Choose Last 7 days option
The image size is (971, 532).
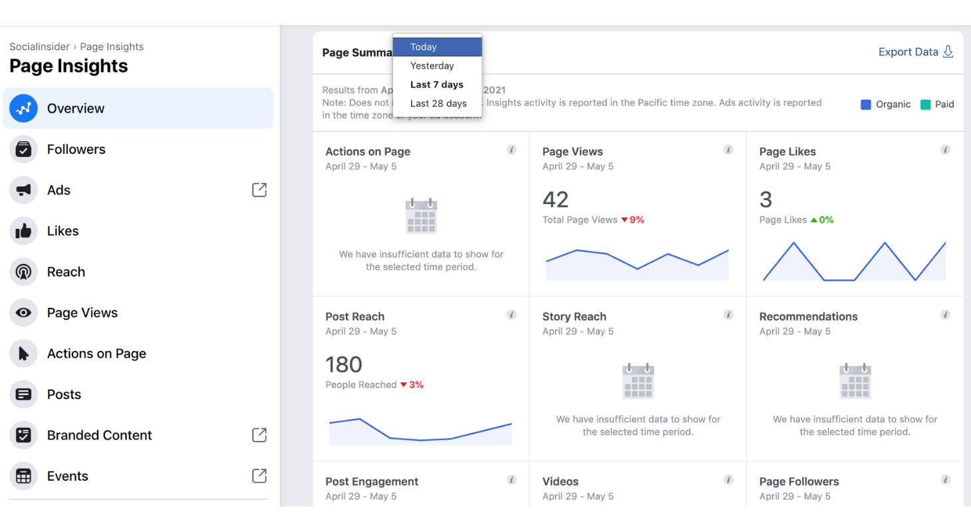[438, 84]
